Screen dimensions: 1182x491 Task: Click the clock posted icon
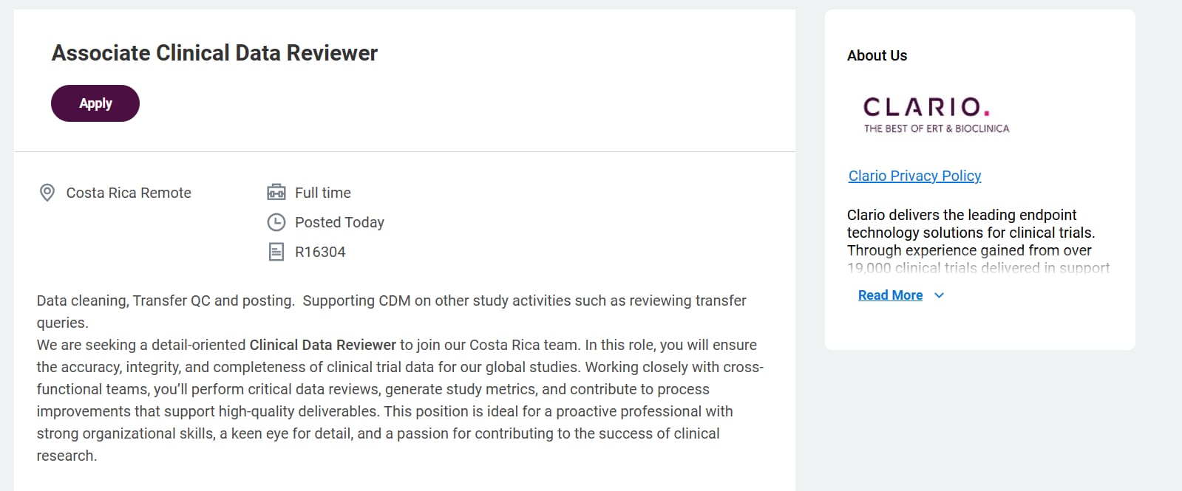click(276, 222)
